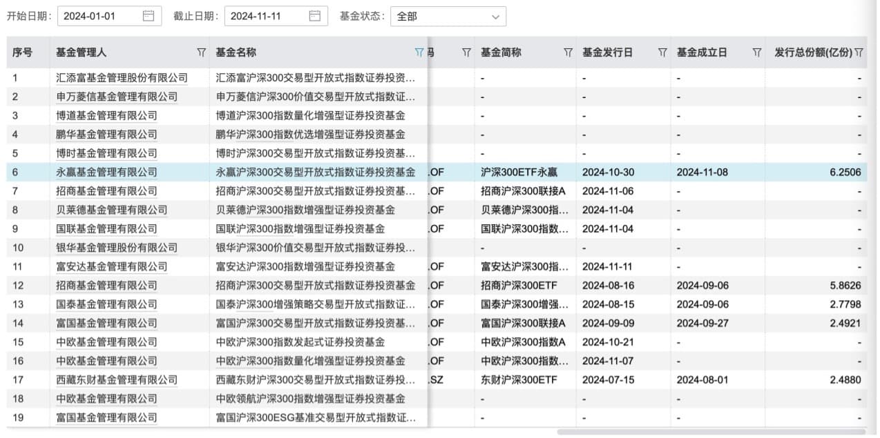880x438 pixels.
Task: Open 沪深300ETF永赢 fund short name link
Action: 513,172
